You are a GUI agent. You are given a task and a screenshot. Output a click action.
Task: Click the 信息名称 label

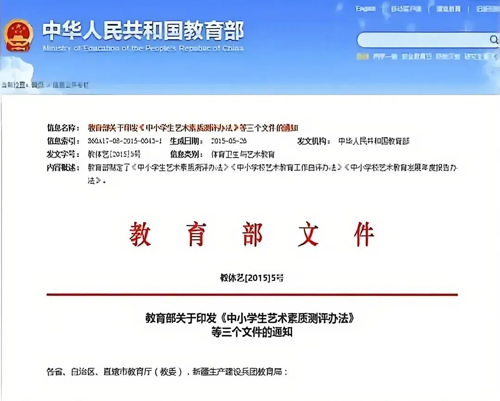click(63, 128)
